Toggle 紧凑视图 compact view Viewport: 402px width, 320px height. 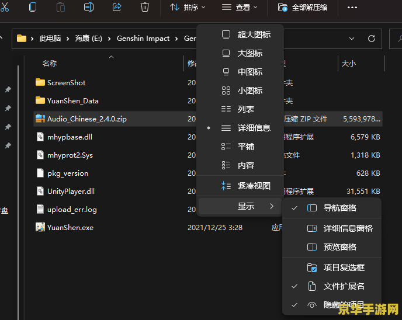(x=240, y=186)
